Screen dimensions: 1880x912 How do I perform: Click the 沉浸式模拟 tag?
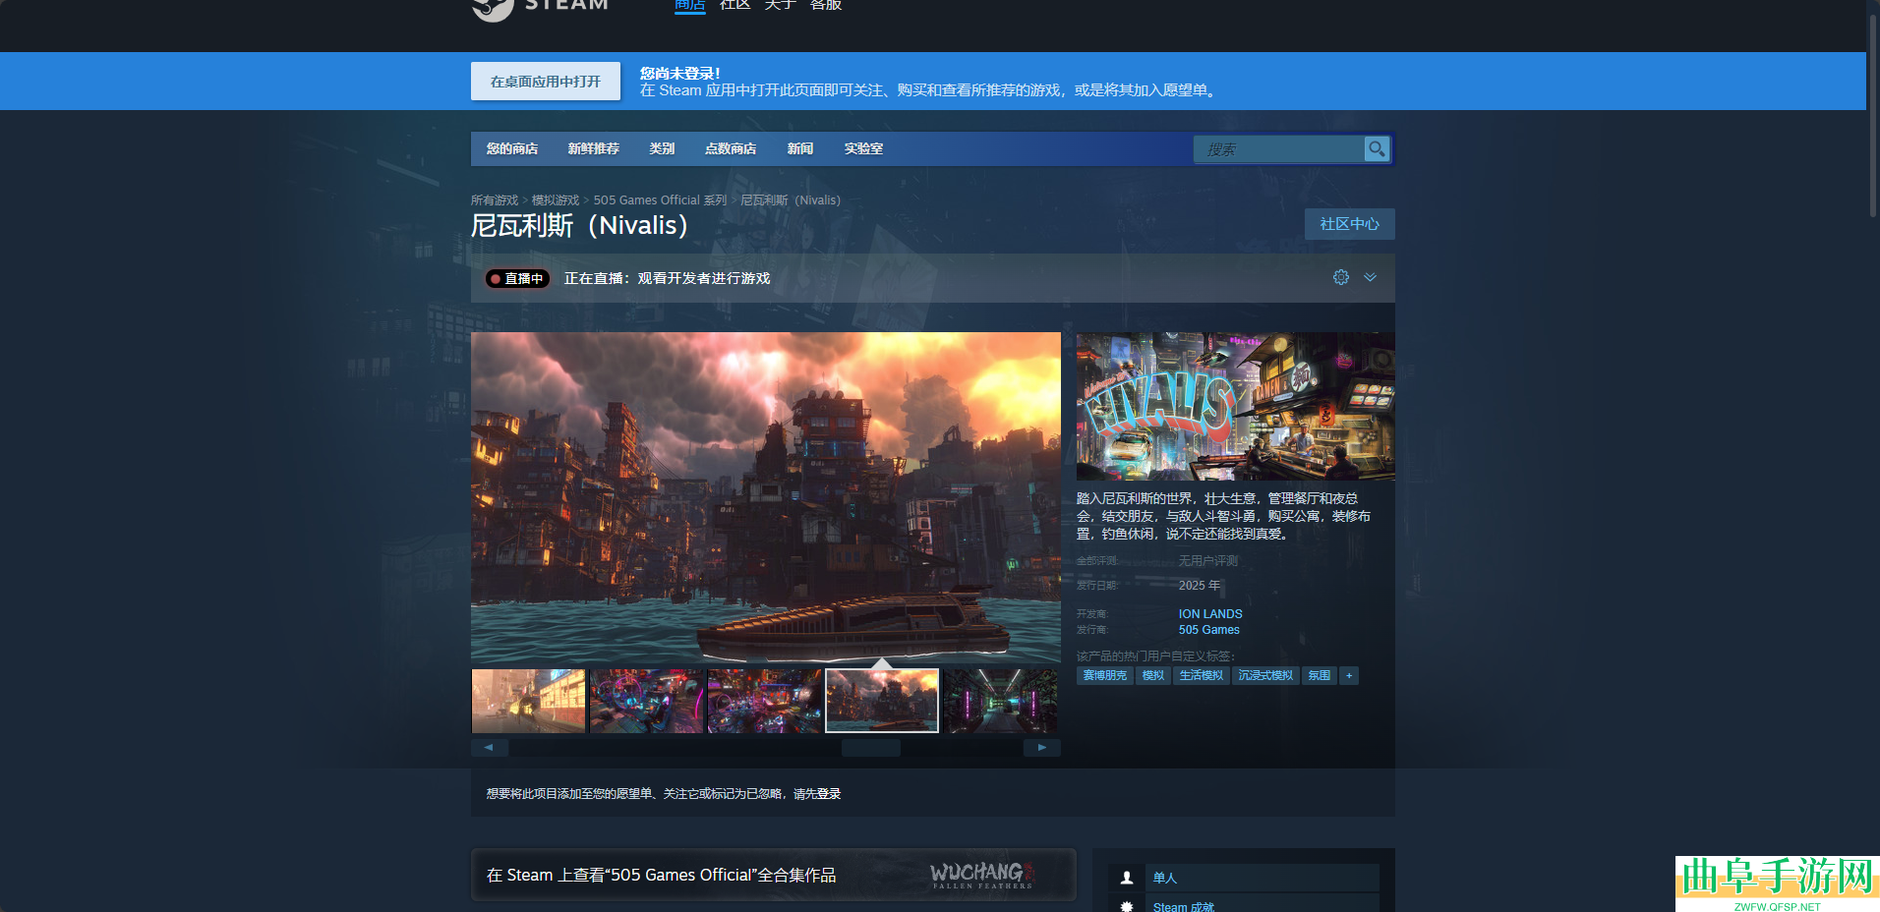click(1265, 675)
